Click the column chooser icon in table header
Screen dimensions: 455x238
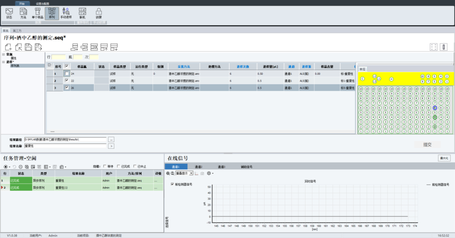point(50,65)
